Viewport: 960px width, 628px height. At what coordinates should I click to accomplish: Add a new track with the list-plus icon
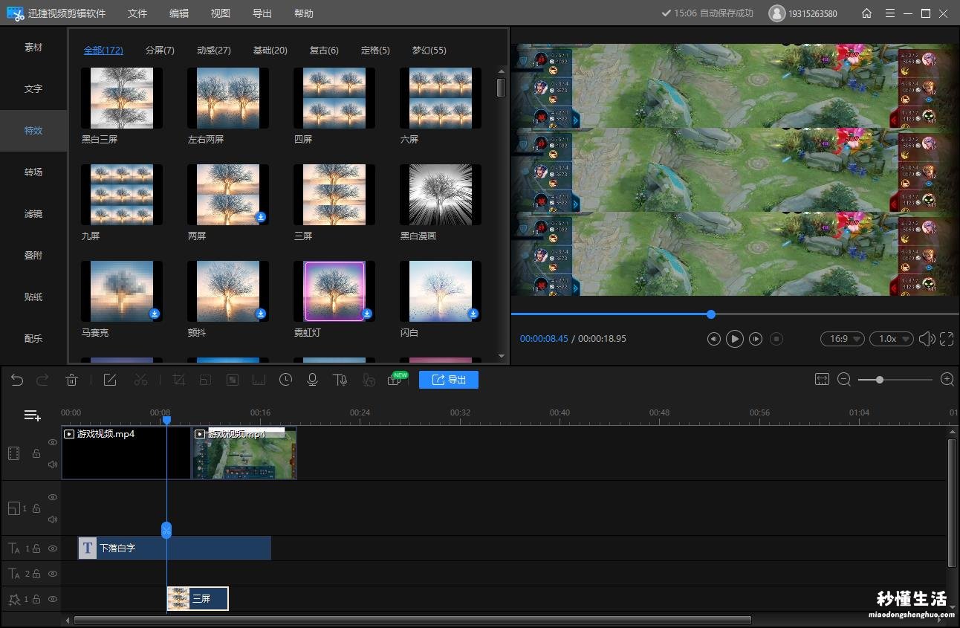coord(32,415)
